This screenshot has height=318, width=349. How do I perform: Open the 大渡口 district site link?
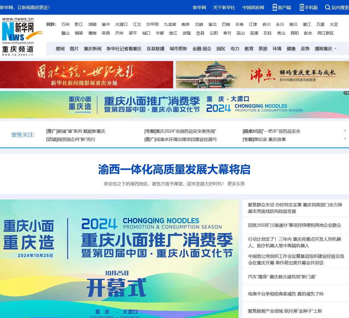coord(121,25)
